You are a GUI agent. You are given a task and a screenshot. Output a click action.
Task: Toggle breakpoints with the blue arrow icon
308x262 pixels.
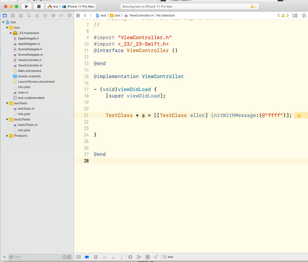point(87,257)
